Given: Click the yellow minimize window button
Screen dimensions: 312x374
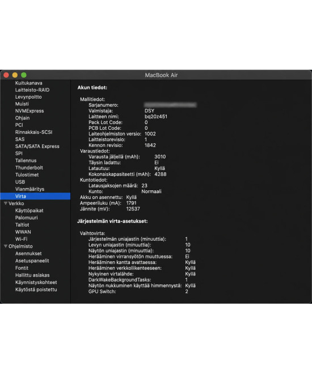Looking at the screenshot, I should pos(15,75).
